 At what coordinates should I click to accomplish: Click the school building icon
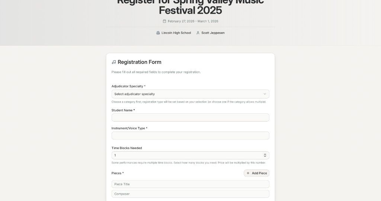pos(158,33)
